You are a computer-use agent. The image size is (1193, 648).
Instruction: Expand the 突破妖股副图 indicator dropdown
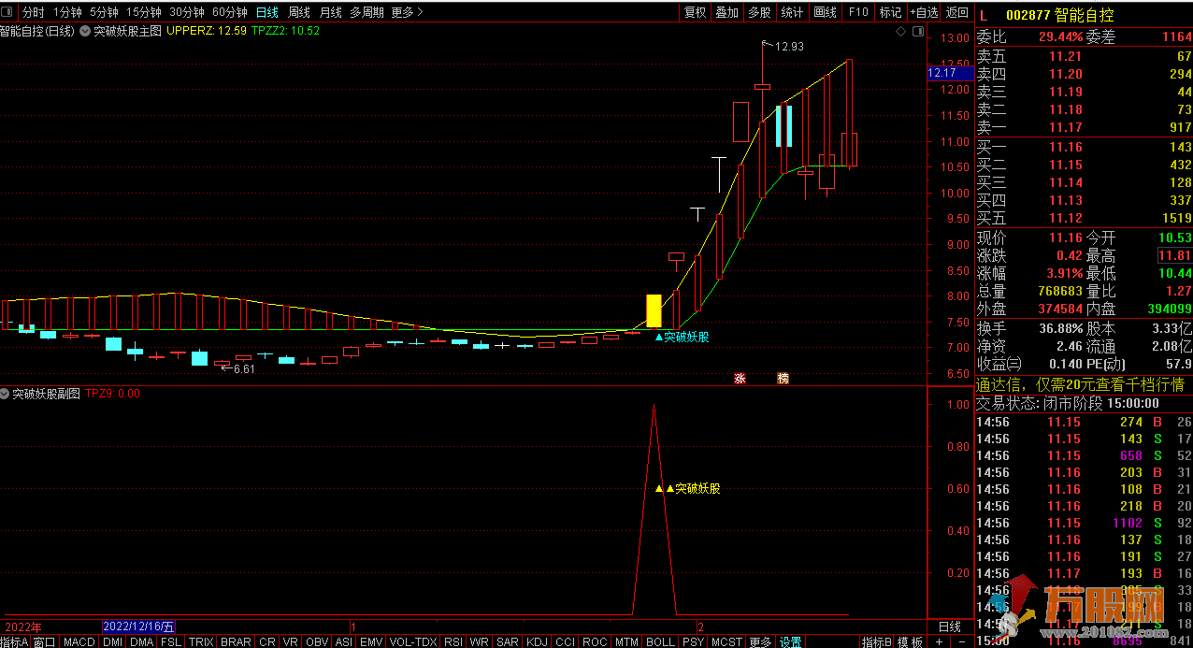coord(5,394)
